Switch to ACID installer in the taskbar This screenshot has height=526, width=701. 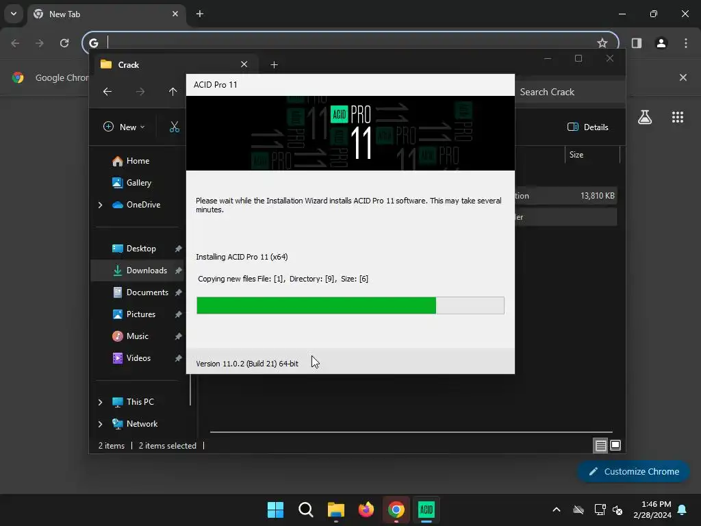(x=426, y=510)
